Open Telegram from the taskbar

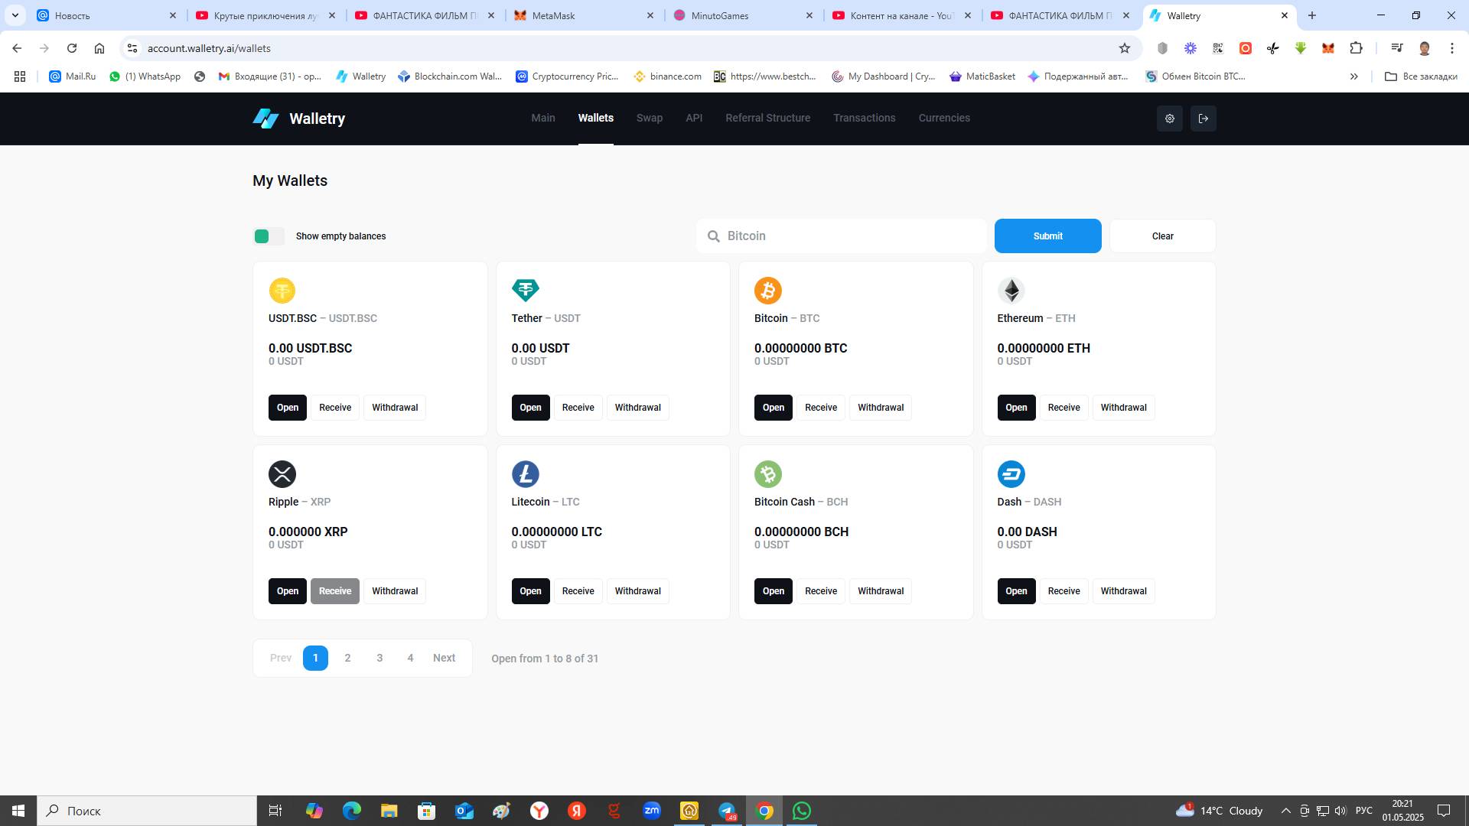pyautogui.click(x=727, y=811)
